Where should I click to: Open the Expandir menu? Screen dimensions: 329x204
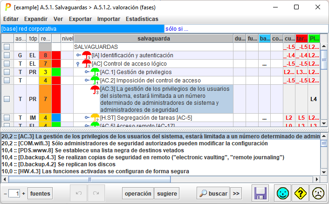tap(36, 19)
